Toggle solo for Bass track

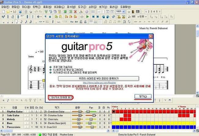25,123
